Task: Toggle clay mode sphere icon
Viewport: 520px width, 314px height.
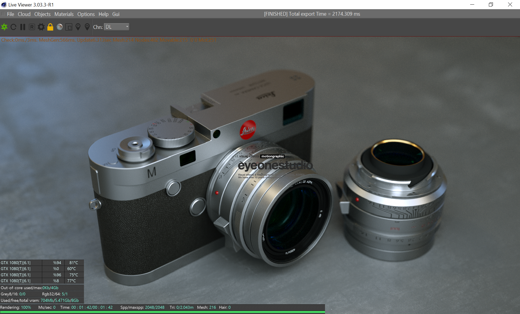Action: pyautogui.click(x=60, y=27)
